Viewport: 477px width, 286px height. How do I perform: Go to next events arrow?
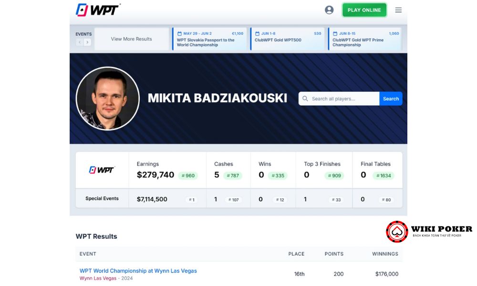[x=87, y=42]
